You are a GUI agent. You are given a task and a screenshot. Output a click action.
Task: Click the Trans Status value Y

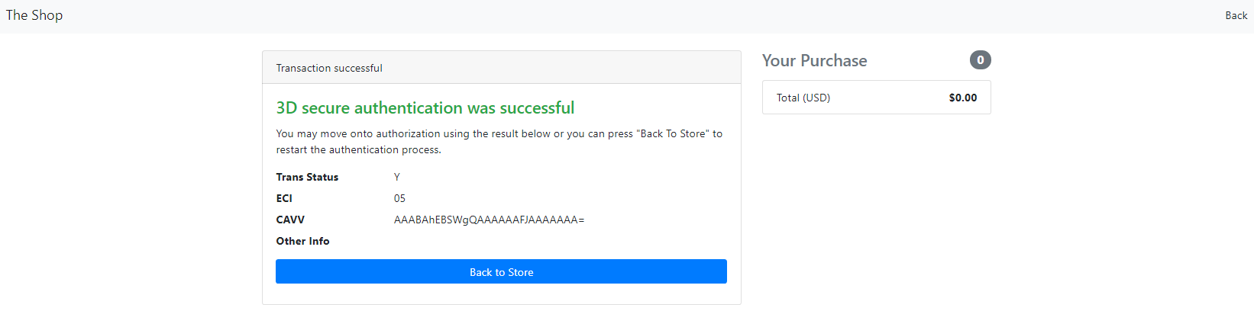396,177
